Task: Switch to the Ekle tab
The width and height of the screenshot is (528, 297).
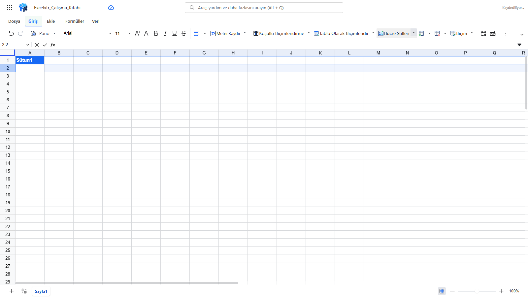Action: (x=51, y=21)
